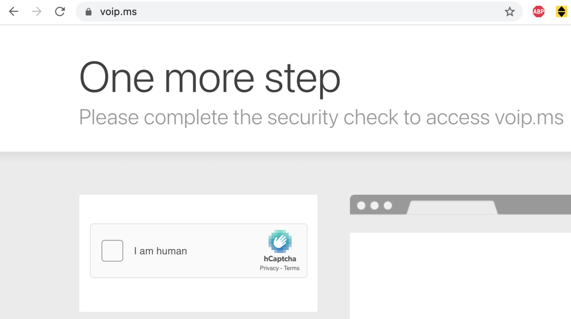Click the yellow arrows extension icon
Screen dimensions: 571x319
click(x=561, y=11)
